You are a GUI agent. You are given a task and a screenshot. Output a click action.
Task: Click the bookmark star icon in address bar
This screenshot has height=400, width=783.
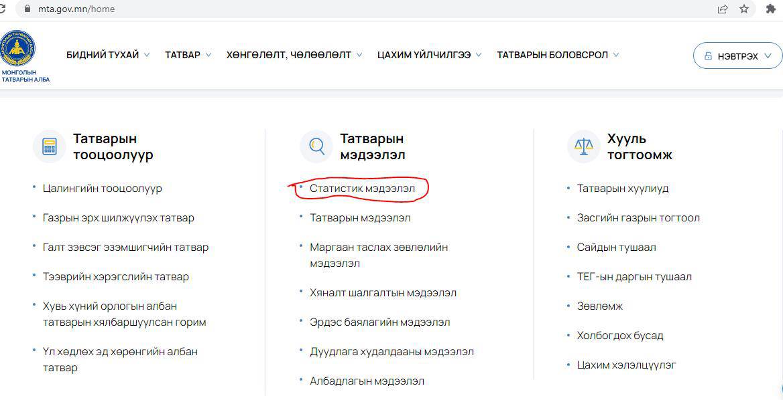pyautogui.click(x=744, y=9)
